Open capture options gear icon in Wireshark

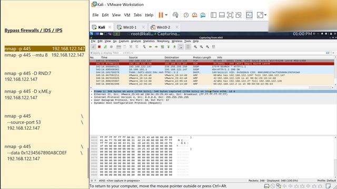point(111,47)
